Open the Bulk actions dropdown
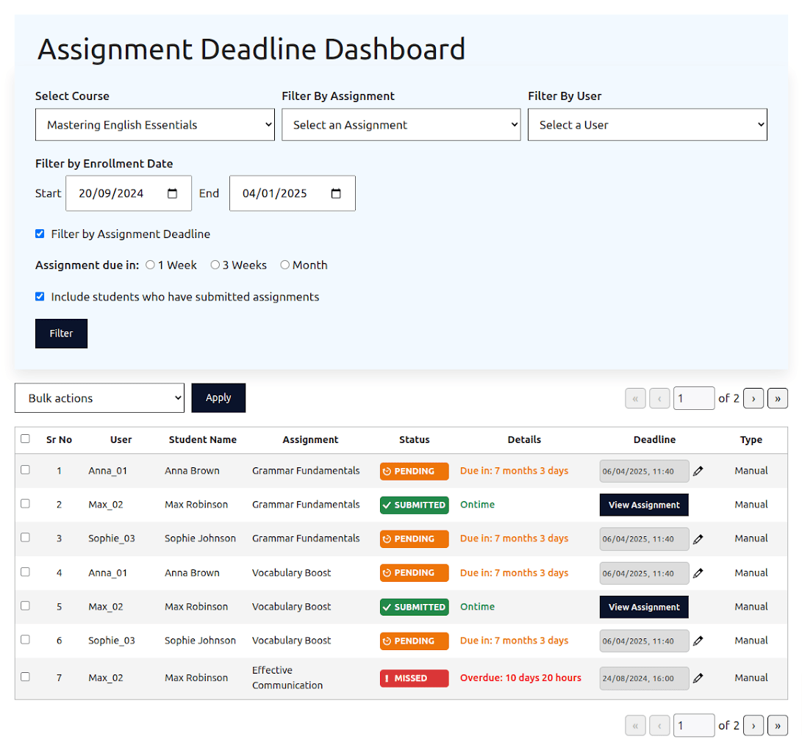The width and height of the screenshot is (802, 753). click(99, 398)
